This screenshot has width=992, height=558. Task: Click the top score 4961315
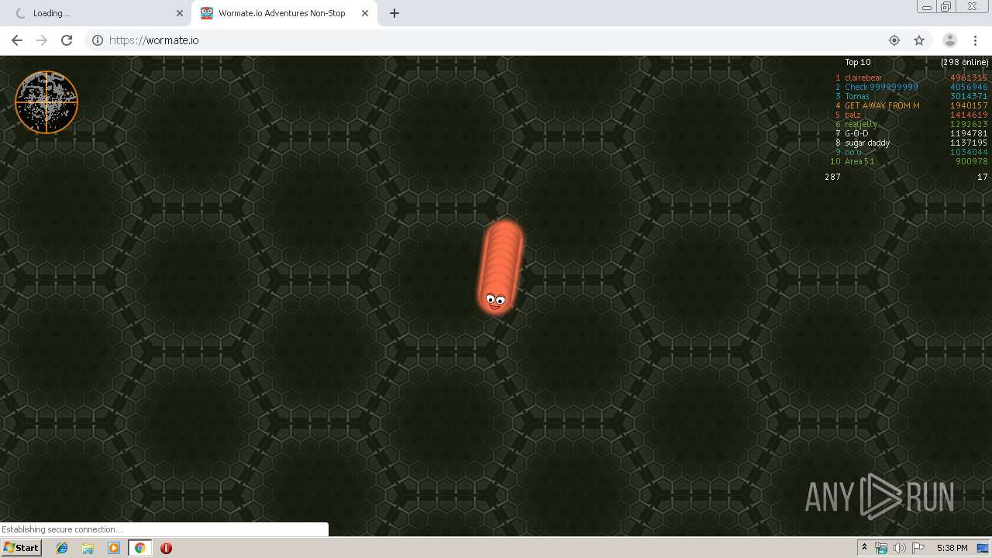[969, 77]
